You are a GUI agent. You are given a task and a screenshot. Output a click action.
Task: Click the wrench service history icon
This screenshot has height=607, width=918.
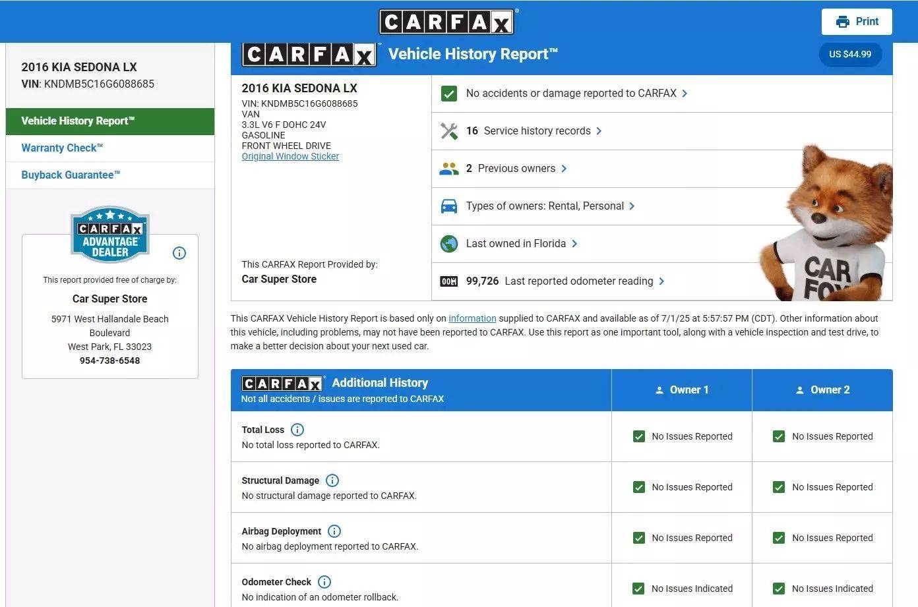(449, 131)
